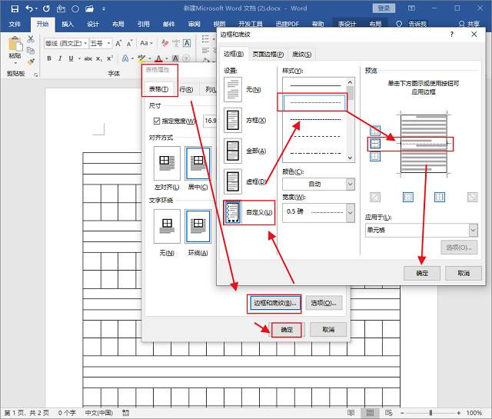Screen dimensions: 492x419
Task: Select the 无 (None) border setting icon
Action: click(x=232, y=91)
